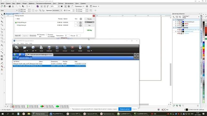The image size is (207, 116).
Task: Click the blue 'Закрыть доступ' button
Action: coord(125,109)
